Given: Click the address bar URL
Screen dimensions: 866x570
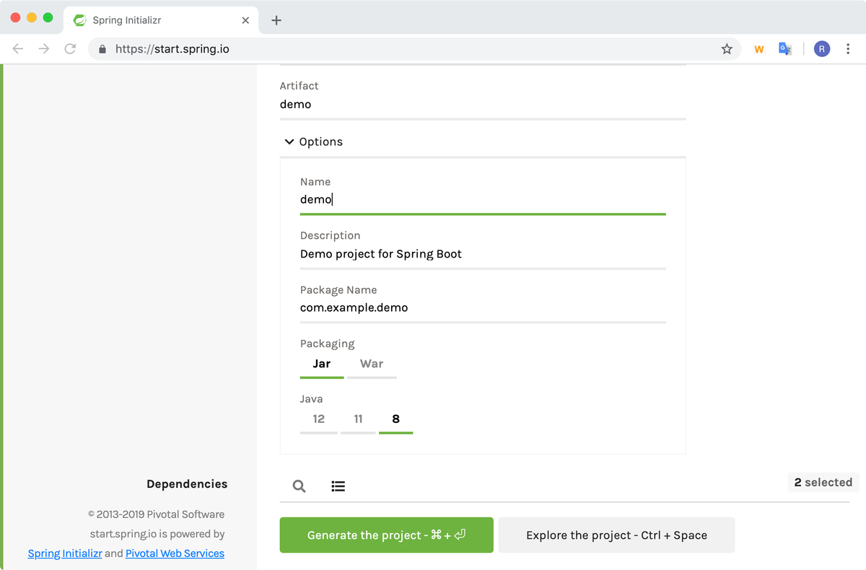Looking at the screenshot, I should coord(172,49).
